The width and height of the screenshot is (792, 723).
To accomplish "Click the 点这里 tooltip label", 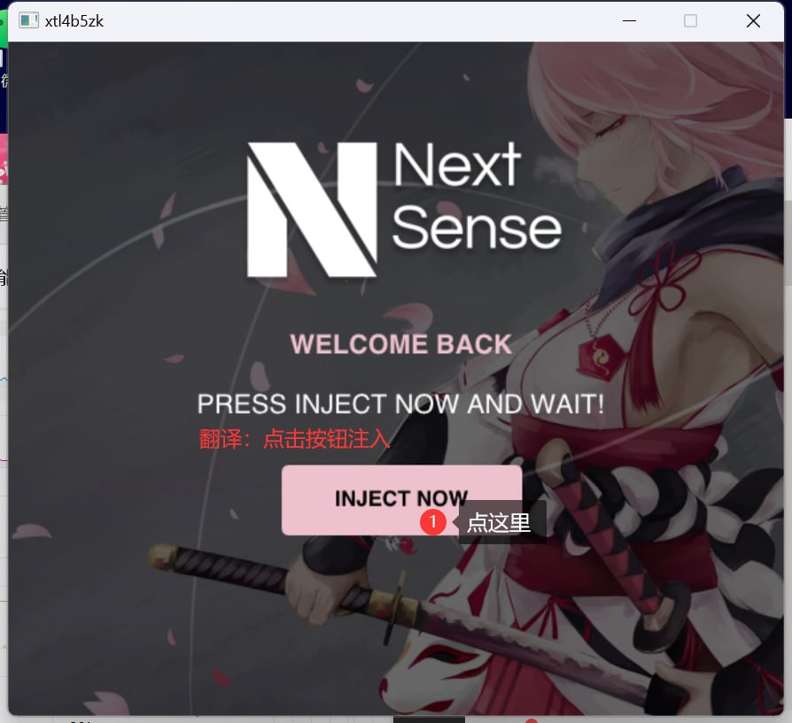I will click(x=499, y=522).
